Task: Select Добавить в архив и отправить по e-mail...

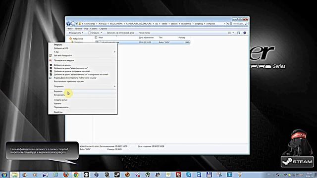Action: [x=72, y=71]
